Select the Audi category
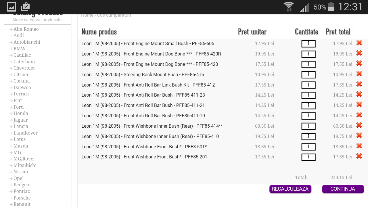 19,35
